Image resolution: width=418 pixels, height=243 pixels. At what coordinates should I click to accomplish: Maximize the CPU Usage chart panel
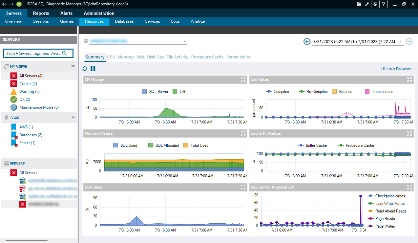pos(243,79)
